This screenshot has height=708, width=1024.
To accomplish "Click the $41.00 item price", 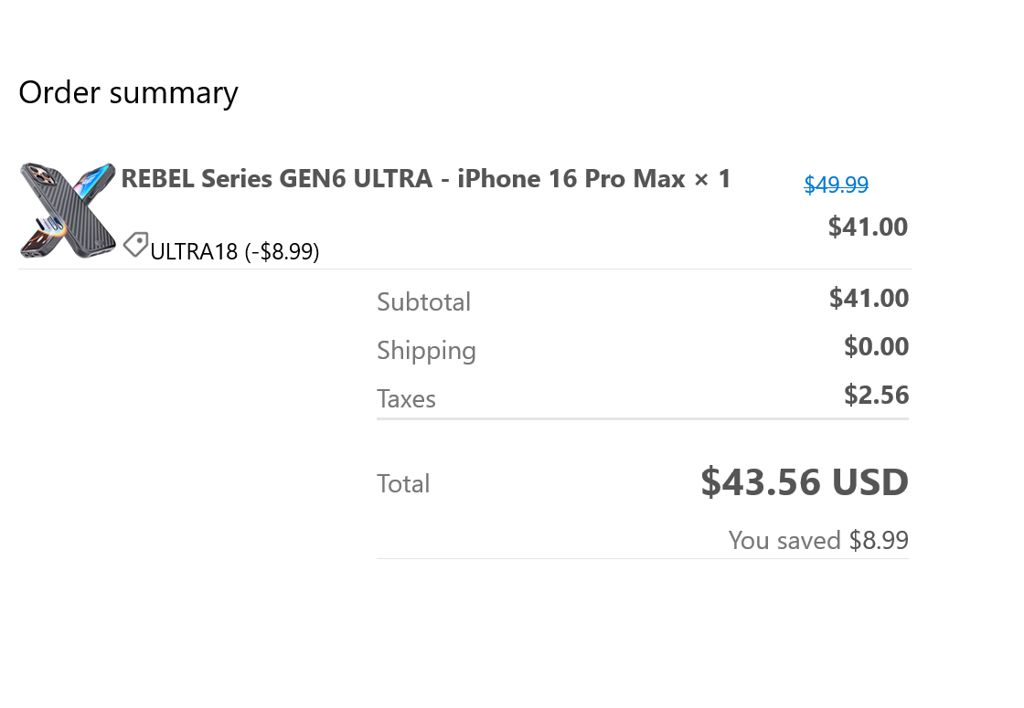I will [x=868, y=227].
